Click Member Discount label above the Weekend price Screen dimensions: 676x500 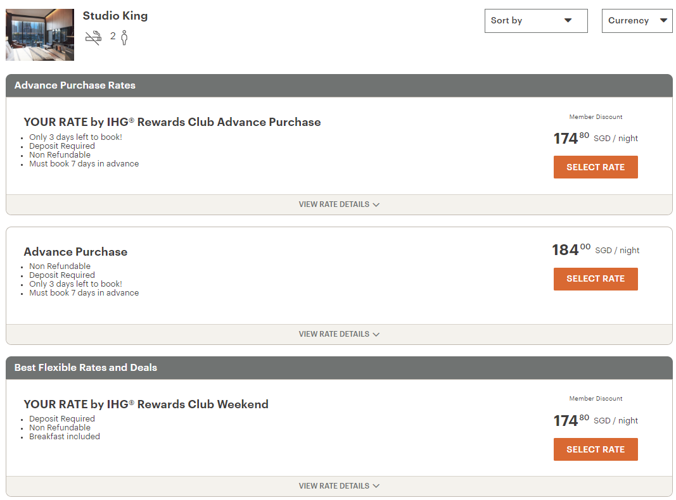[596, 399]
